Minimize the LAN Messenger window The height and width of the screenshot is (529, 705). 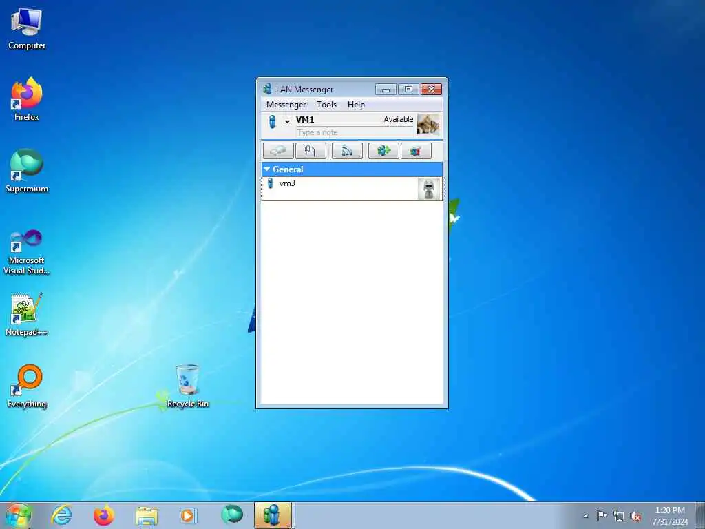click(386, 89)
